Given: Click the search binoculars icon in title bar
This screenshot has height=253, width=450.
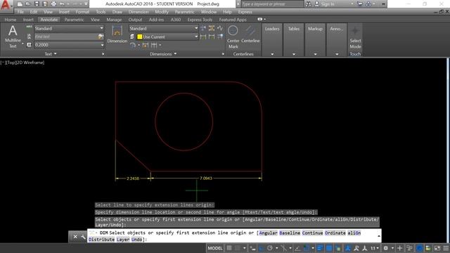Looking at the screenshot, I should point(308,4).
